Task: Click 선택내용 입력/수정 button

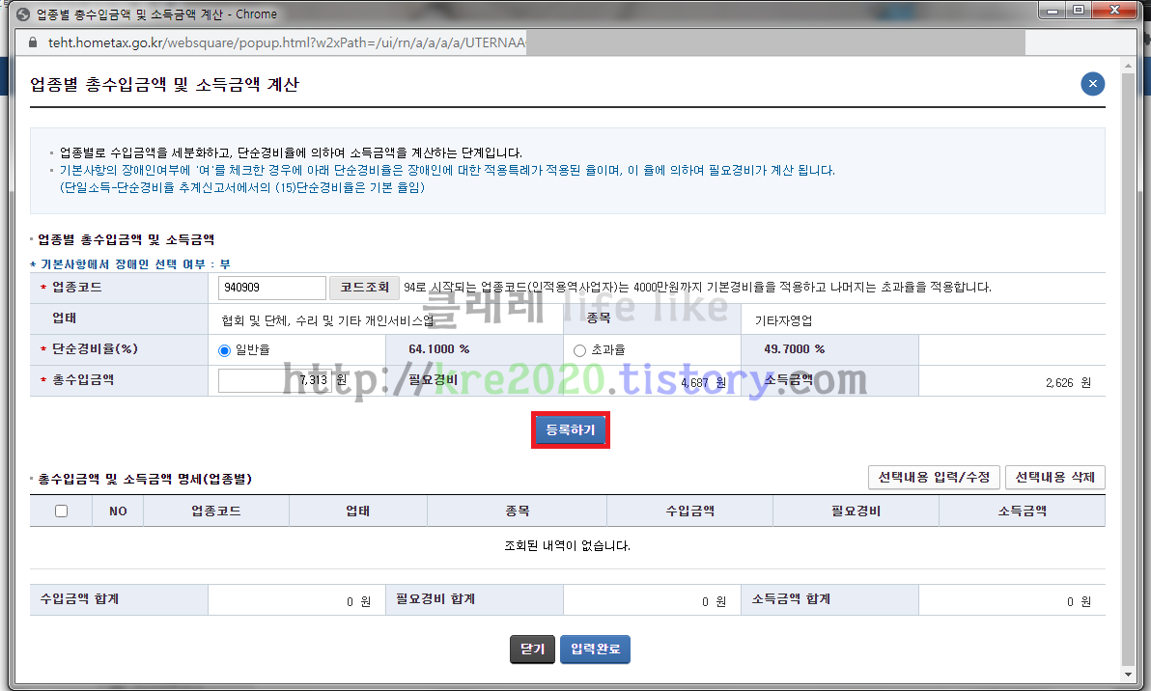Action: 934,478
